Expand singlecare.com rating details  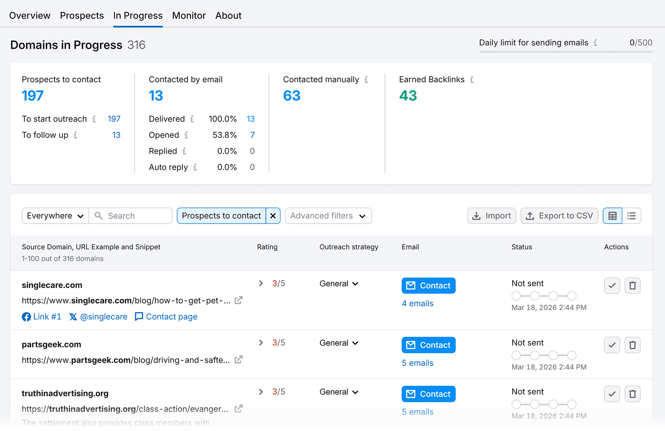[261, 283]
